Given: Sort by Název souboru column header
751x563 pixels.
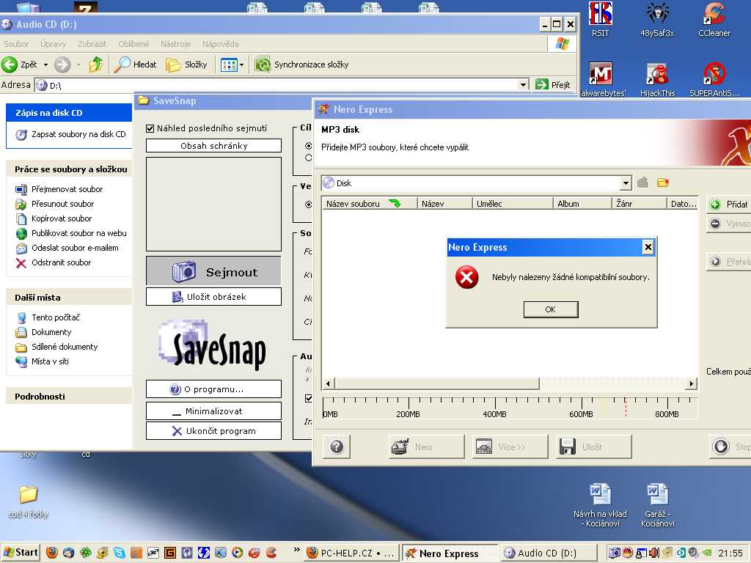Looking at the screenshot, I should pos(353,204).
